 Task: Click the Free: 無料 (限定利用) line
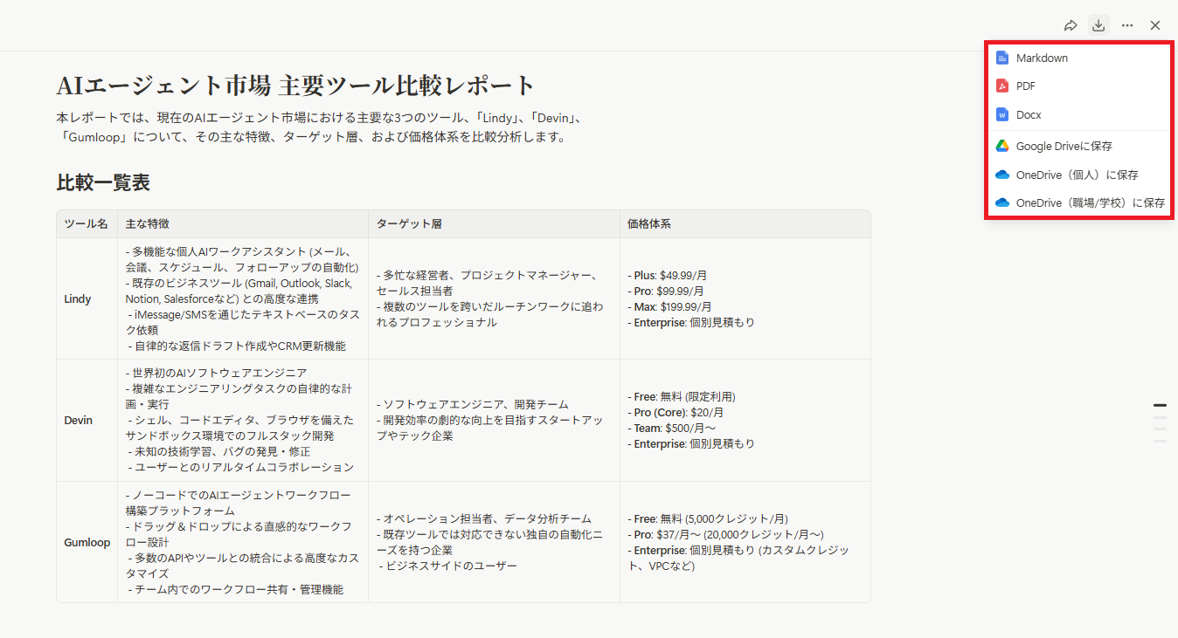click(682, 397)
